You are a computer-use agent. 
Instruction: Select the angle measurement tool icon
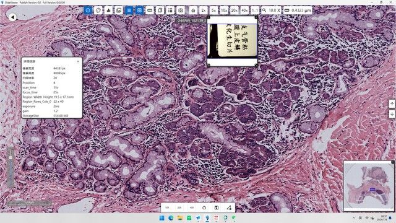[229, 208]
